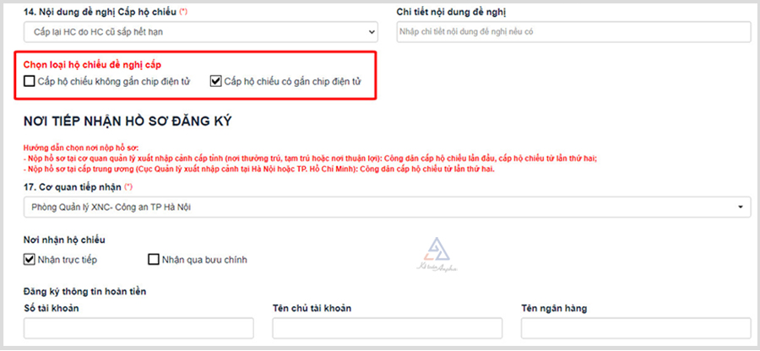This screenshot has height=351, width=760.
Task: Check "Cấp hộ chiếu không gắn chip điện tử"
Action: pos(30,81)
